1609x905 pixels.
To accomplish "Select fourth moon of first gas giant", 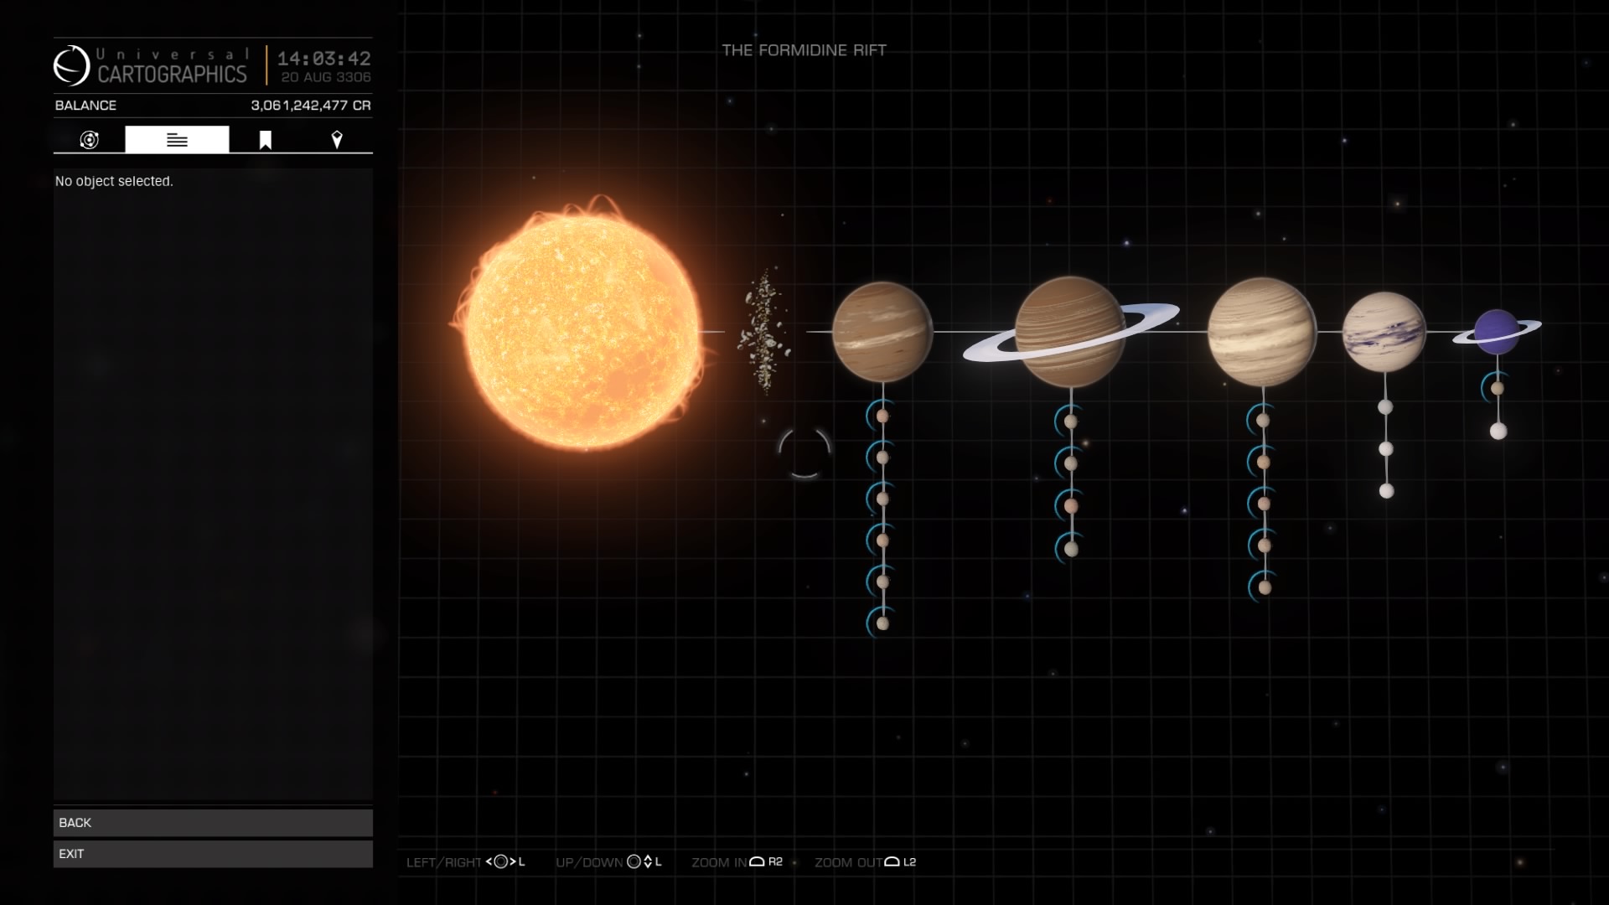I will pos(882,540).
